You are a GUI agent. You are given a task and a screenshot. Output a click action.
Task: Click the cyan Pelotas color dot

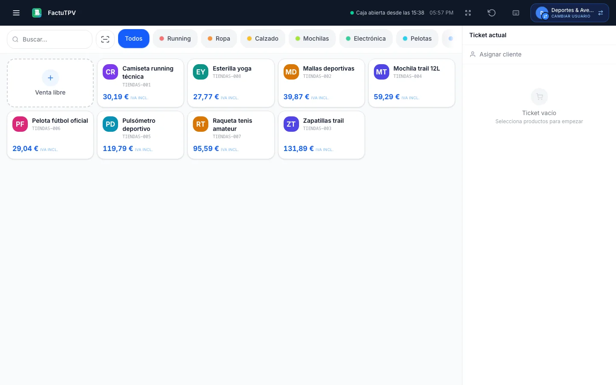click(x=405, y=38)
